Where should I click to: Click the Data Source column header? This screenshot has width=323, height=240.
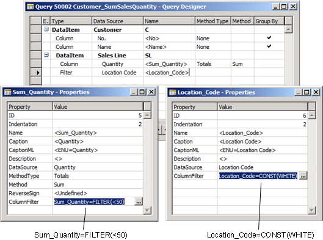118,21
